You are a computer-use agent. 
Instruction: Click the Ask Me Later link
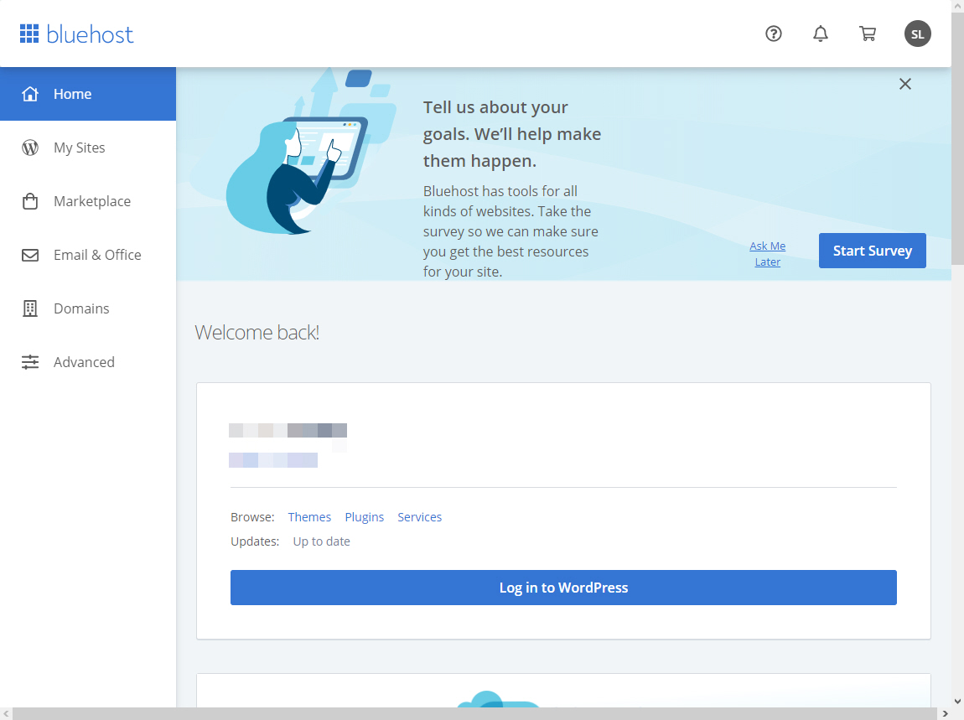tap(767, 253)
